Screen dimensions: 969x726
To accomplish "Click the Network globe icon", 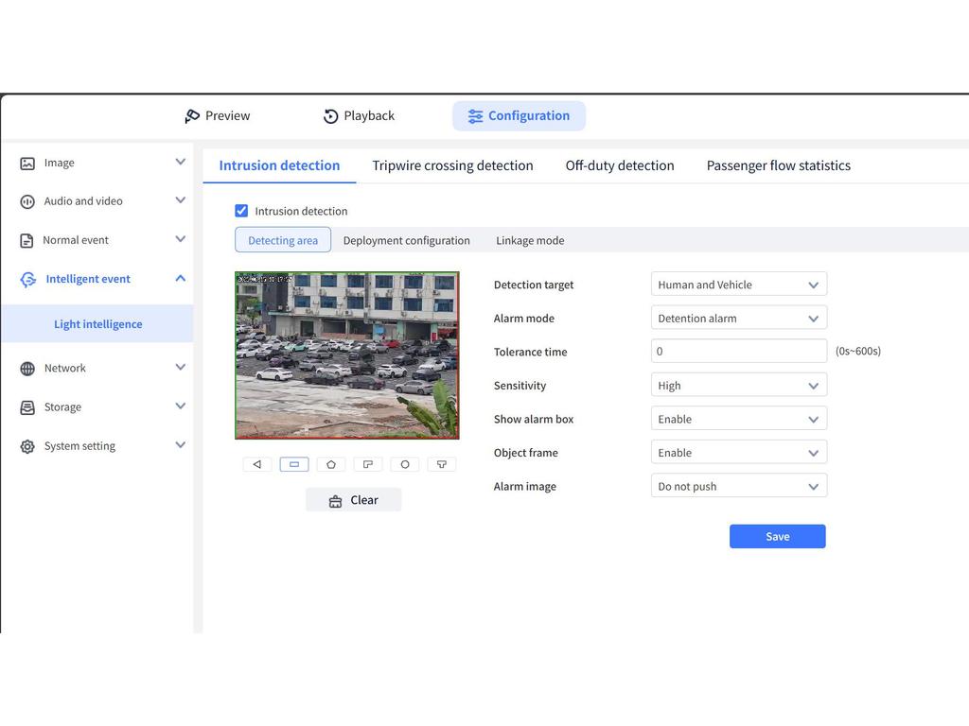I will 27,369.
